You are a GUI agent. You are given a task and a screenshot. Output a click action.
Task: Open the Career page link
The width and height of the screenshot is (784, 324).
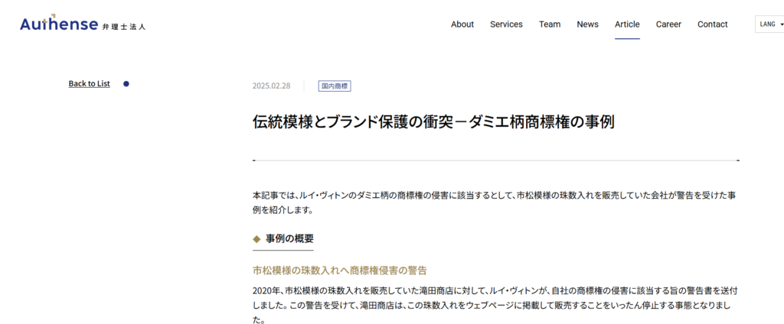point(668,24)
